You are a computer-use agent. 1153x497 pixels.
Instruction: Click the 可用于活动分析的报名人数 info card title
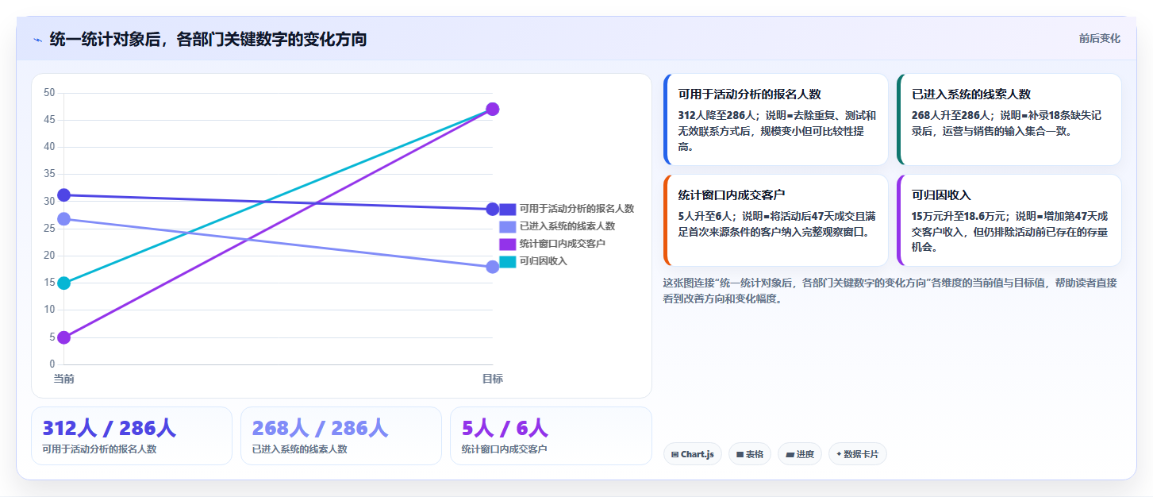[749, 94]
